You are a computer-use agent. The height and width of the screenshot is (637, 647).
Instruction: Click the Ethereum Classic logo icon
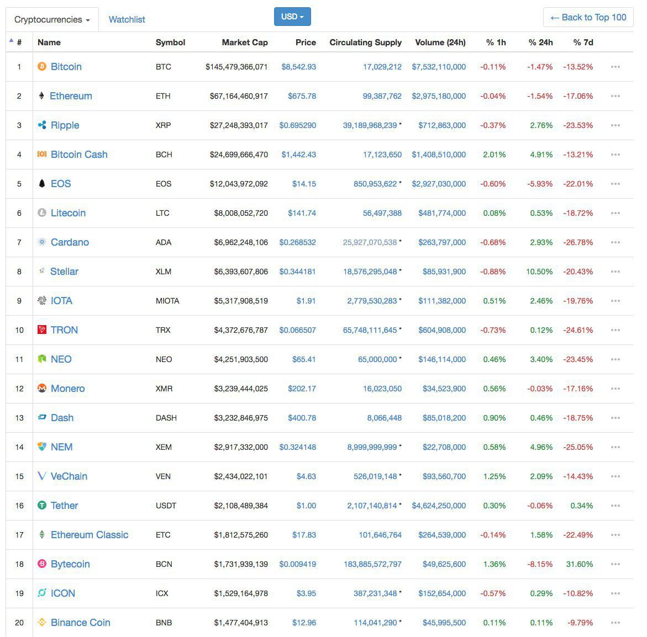click(x=41, y=534)
